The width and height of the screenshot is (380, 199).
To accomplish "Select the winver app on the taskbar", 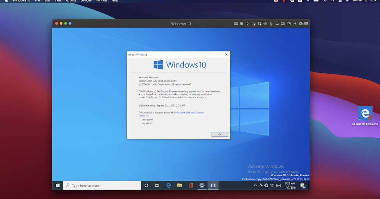I will 213,185.
